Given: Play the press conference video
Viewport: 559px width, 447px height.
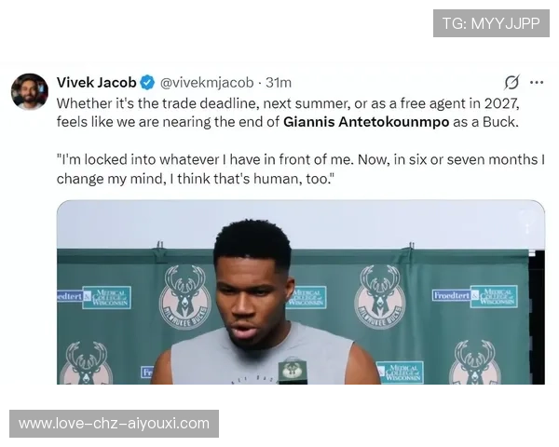Looking at the screenshot, I should click(x=301, y=292).
